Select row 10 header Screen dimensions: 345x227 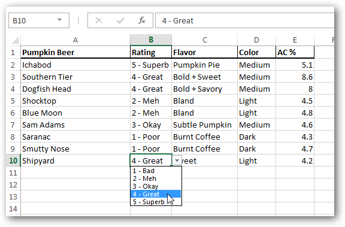(13, 161)
